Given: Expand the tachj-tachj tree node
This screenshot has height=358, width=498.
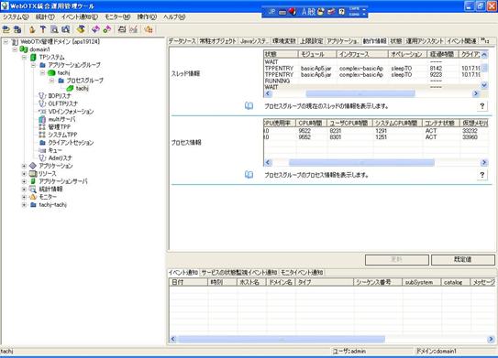Looking at the screenshot, I should (24, 205).
